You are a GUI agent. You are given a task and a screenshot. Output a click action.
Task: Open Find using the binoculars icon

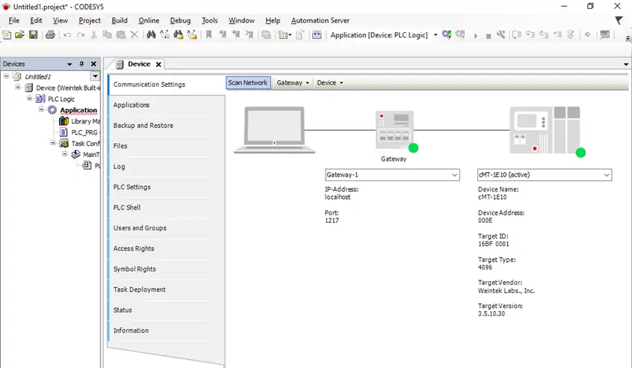[151, 34]
